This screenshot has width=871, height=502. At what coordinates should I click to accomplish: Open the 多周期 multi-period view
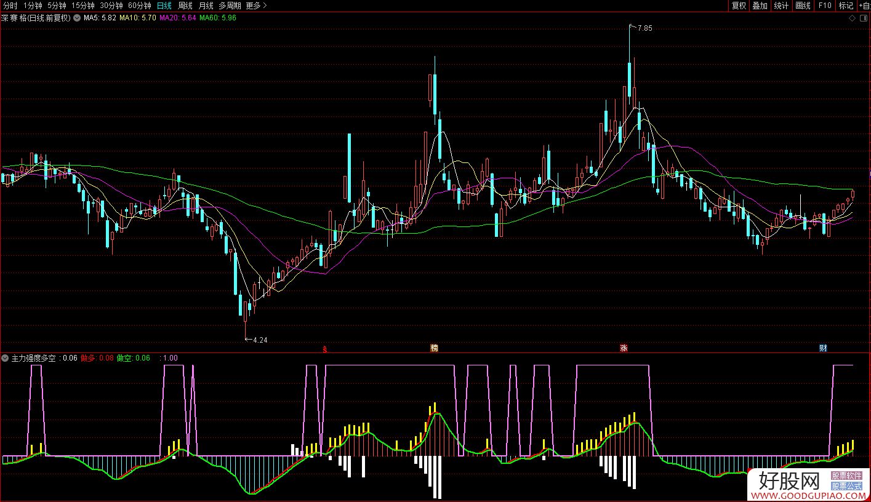tap(230, 6)
